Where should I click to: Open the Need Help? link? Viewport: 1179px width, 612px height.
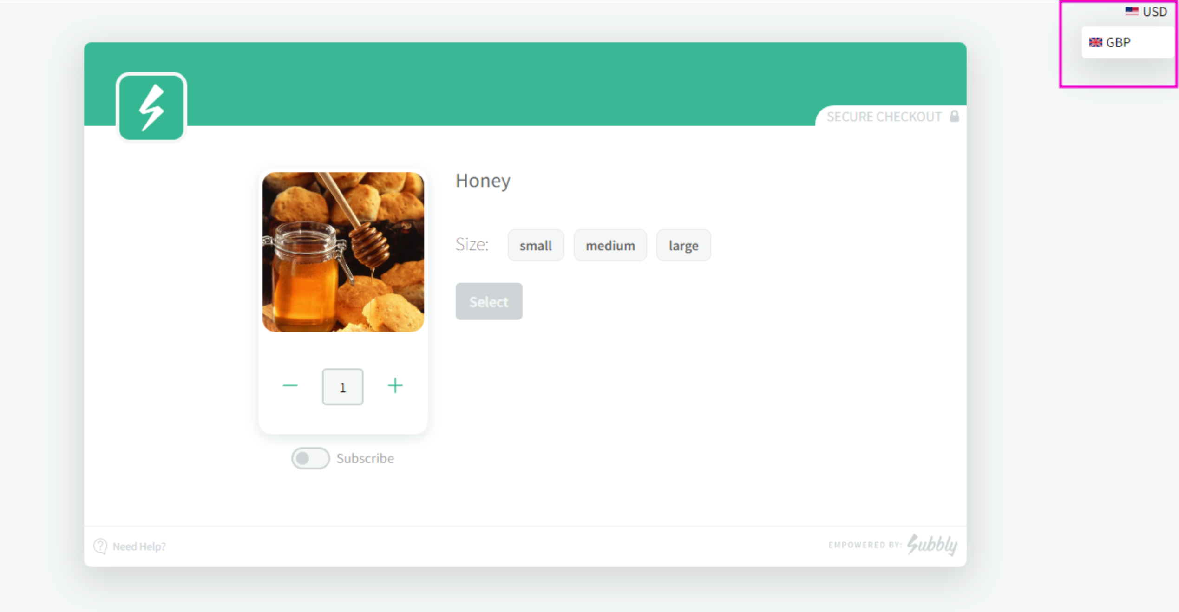pyautogui.click(x=139, y=547)
